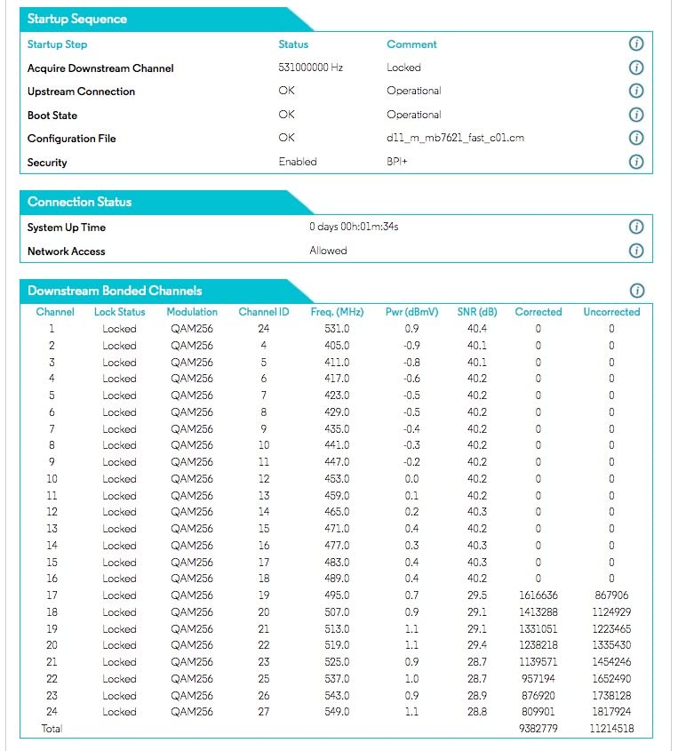Click corrected count 876920
The width and height of the screenshot is (678, 751).
pyautogui.click(x=538, y=695)
